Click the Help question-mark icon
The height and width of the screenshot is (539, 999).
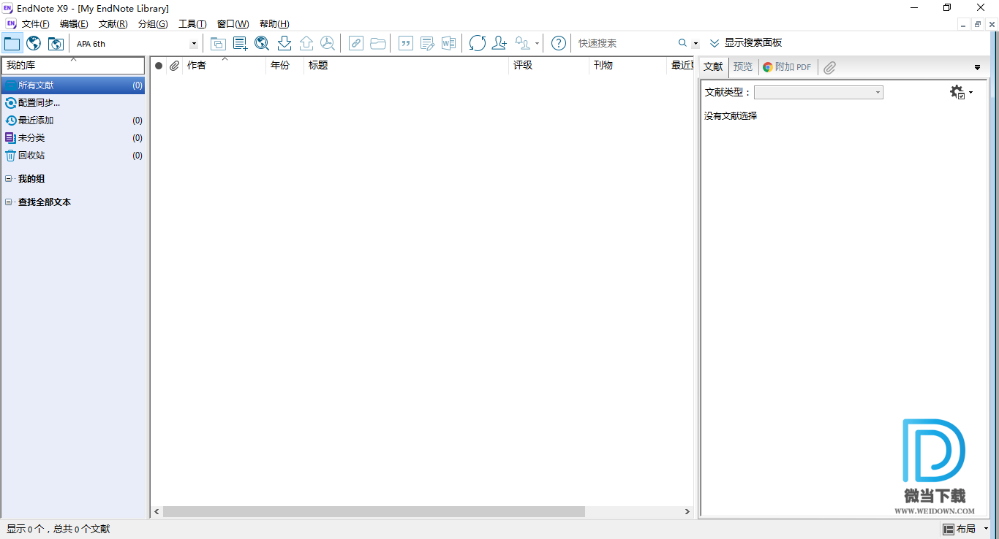point(559,43)
